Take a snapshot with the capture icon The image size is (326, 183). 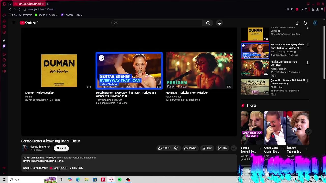click(x=292, y=9)
